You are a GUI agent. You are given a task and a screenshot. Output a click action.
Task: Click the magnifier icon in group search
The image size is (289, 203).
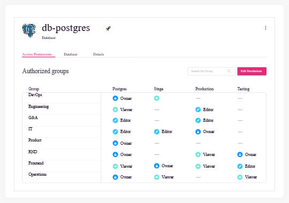coord(229,71)
